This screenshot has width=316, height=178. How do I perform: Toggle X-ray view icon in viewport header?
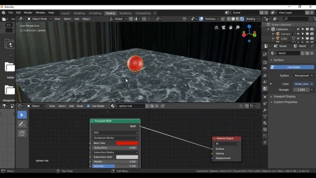point(223,19)
